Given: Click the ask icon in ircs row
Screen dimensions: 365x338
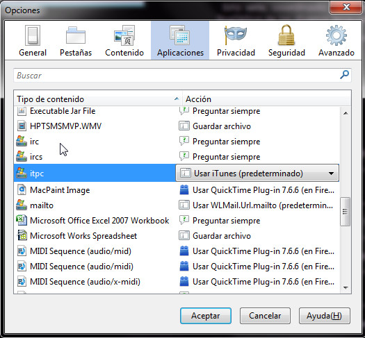Looking at the screenshot, I should click(184, 157).
